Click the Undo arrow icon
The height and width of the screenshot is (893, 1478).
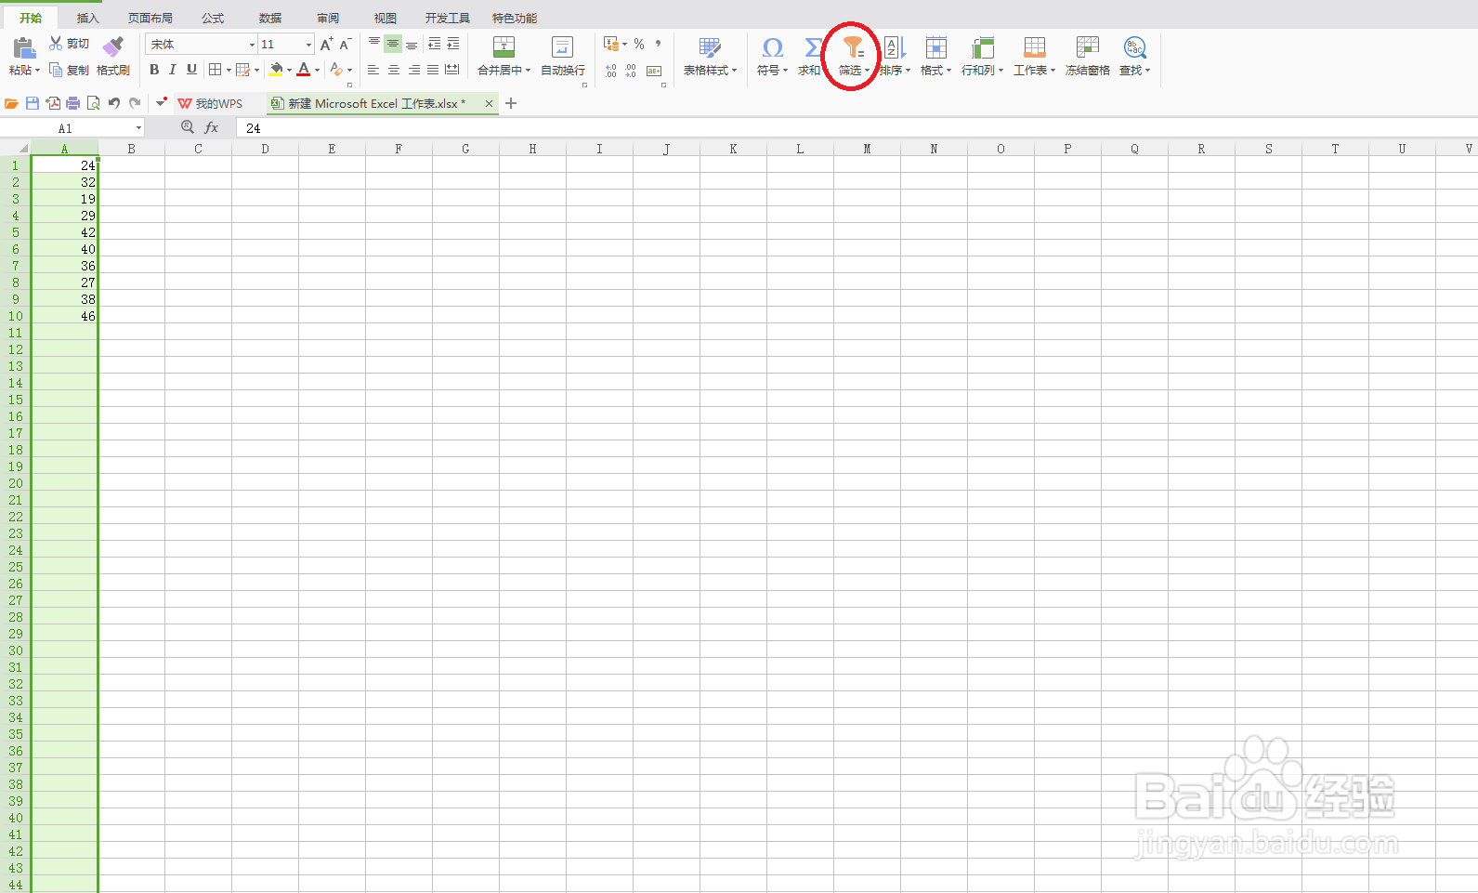[114, 103]
